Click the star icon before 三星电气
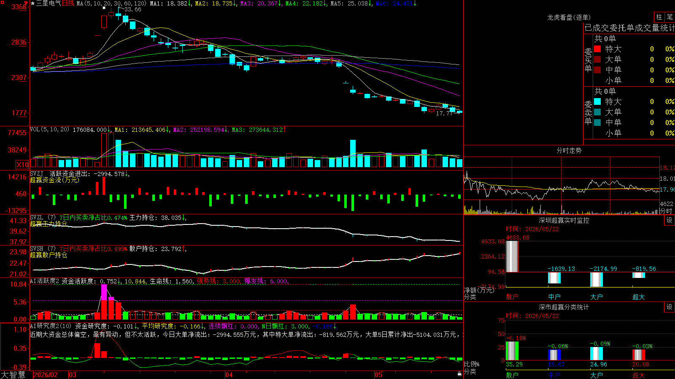675x379 pixels. click(x=32, y=3)
